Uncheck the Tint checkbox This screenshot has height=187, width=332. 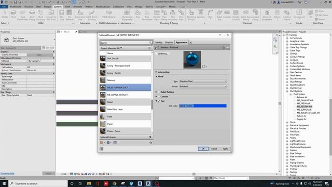pos(159,101)
